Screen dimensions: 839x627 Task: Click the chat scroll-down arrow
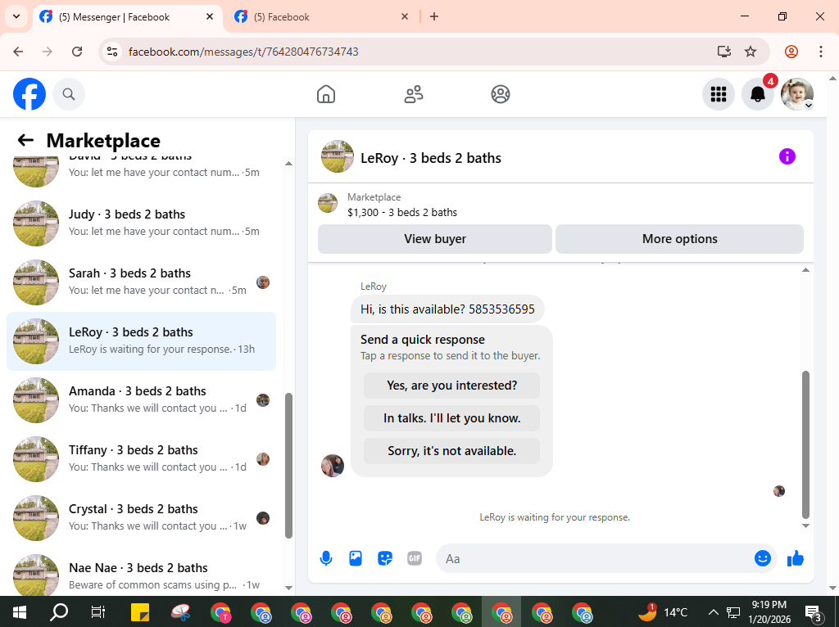(806, 526)
